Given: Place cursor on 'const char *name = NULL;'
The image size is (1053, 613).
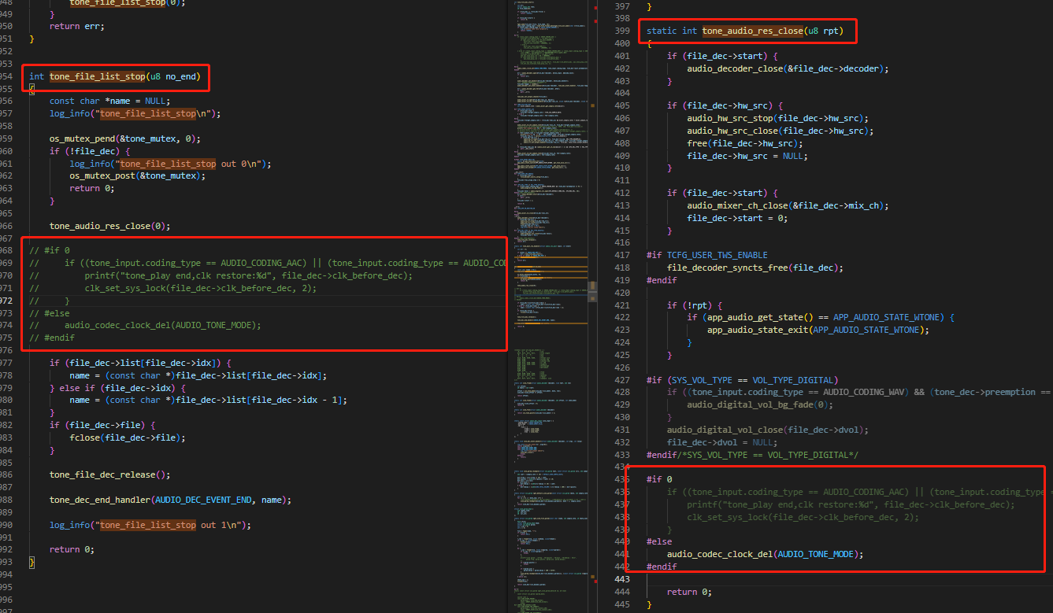Looking at the screenshot, I should [x=109, y=101].
